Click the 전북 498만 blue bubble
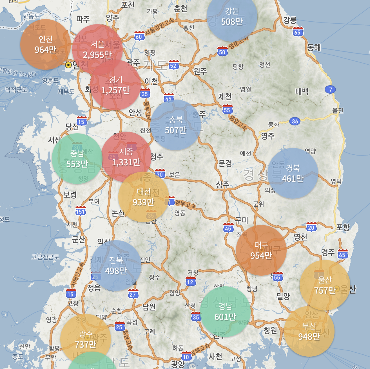 [x=116, y=265]
